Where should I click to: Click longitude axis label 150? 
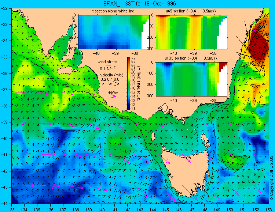pyautogui.click(x=230, y=210)
